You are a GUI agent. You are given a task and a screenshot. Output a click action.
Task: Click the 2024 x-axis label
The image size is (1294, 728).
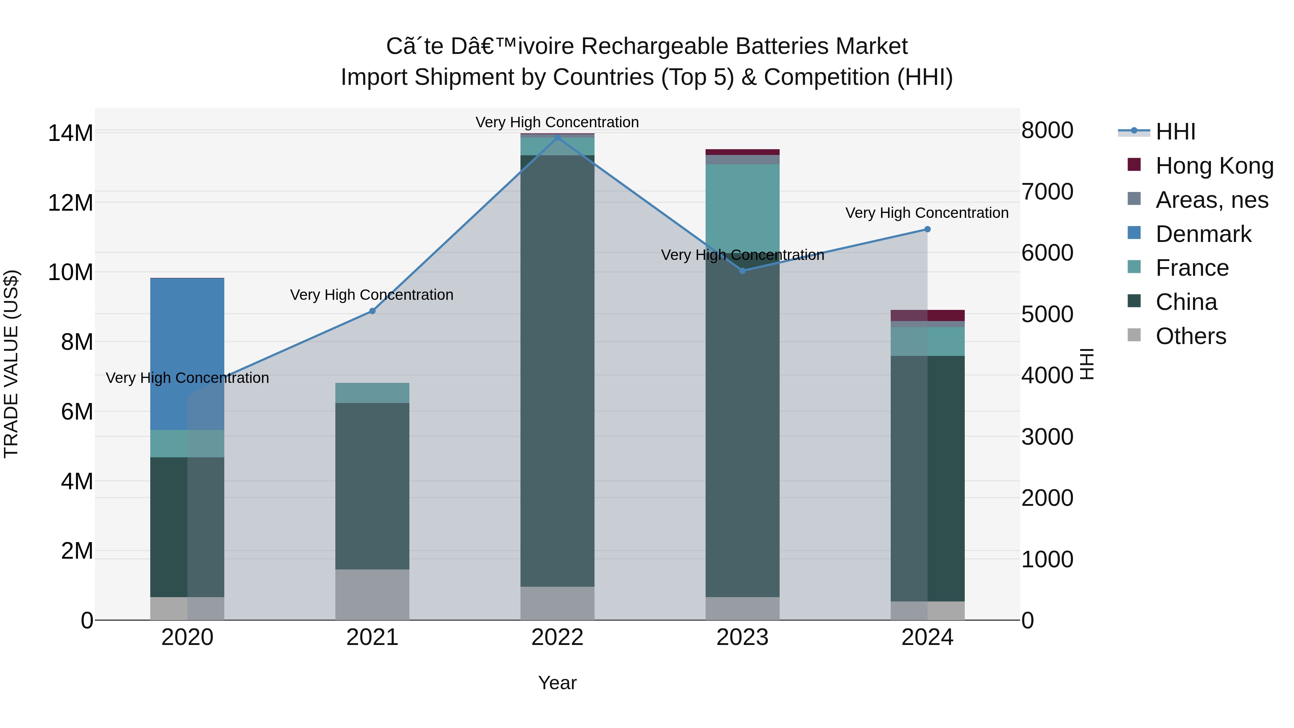(927, 637)
